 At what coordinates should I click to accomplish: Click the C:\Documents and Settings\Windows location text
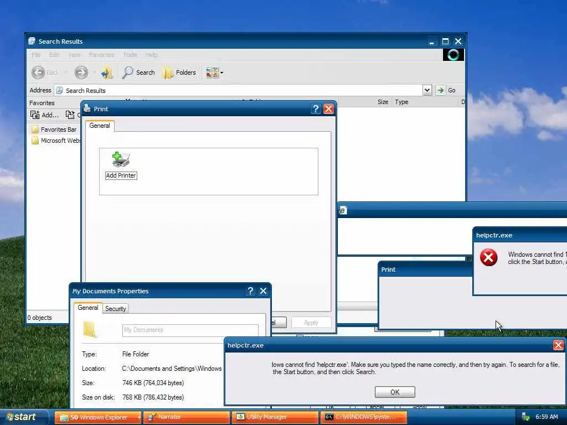(x=172, y=369)
